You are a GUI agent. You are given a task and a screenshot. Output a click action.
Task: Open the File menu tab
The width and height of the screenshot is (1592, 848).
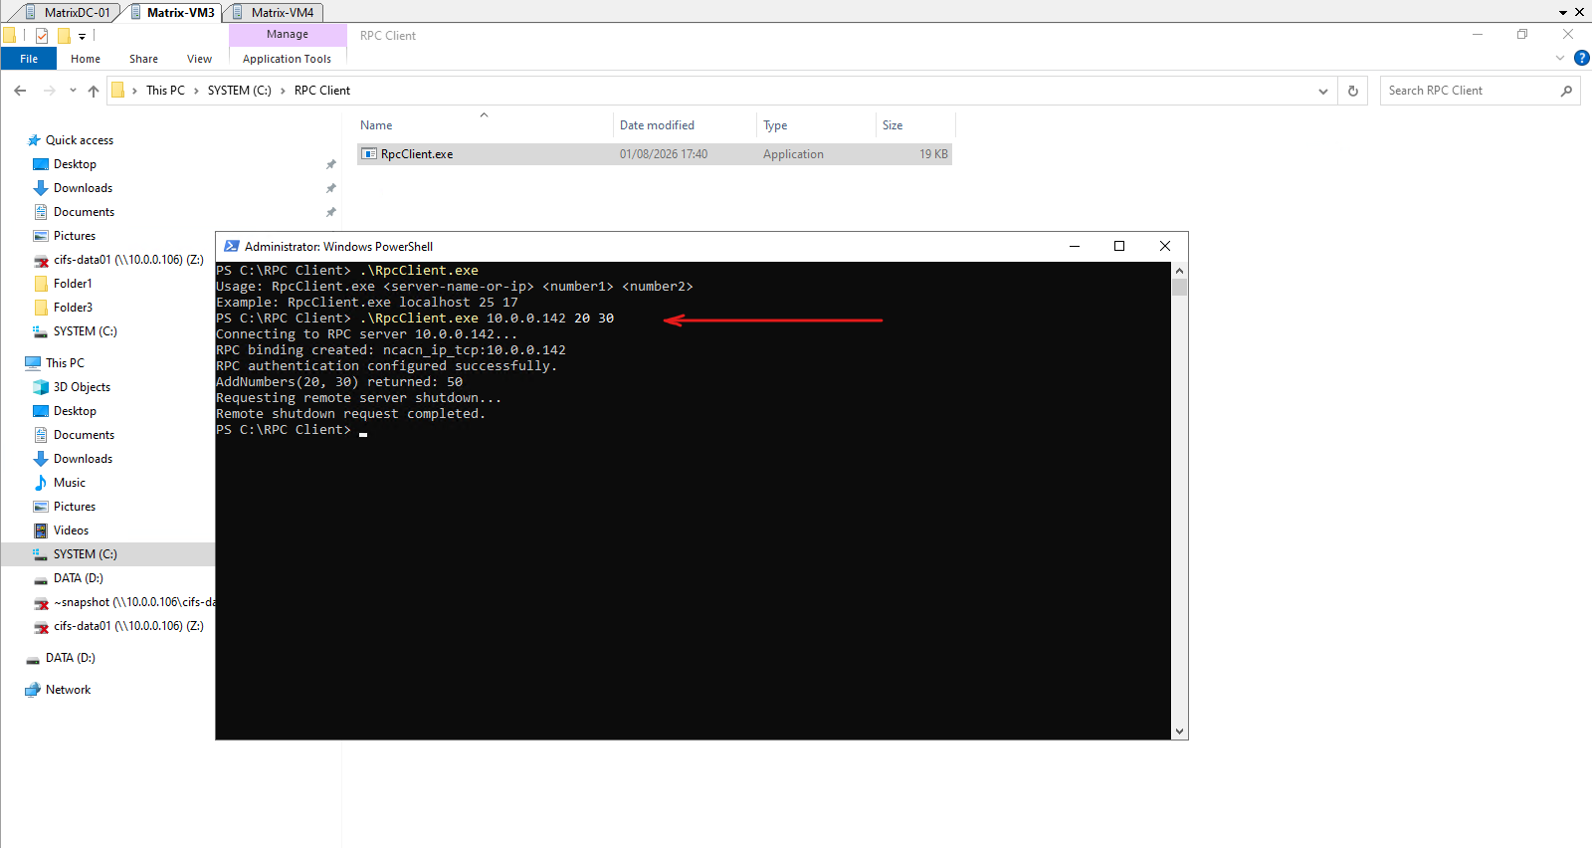[29, 59]
